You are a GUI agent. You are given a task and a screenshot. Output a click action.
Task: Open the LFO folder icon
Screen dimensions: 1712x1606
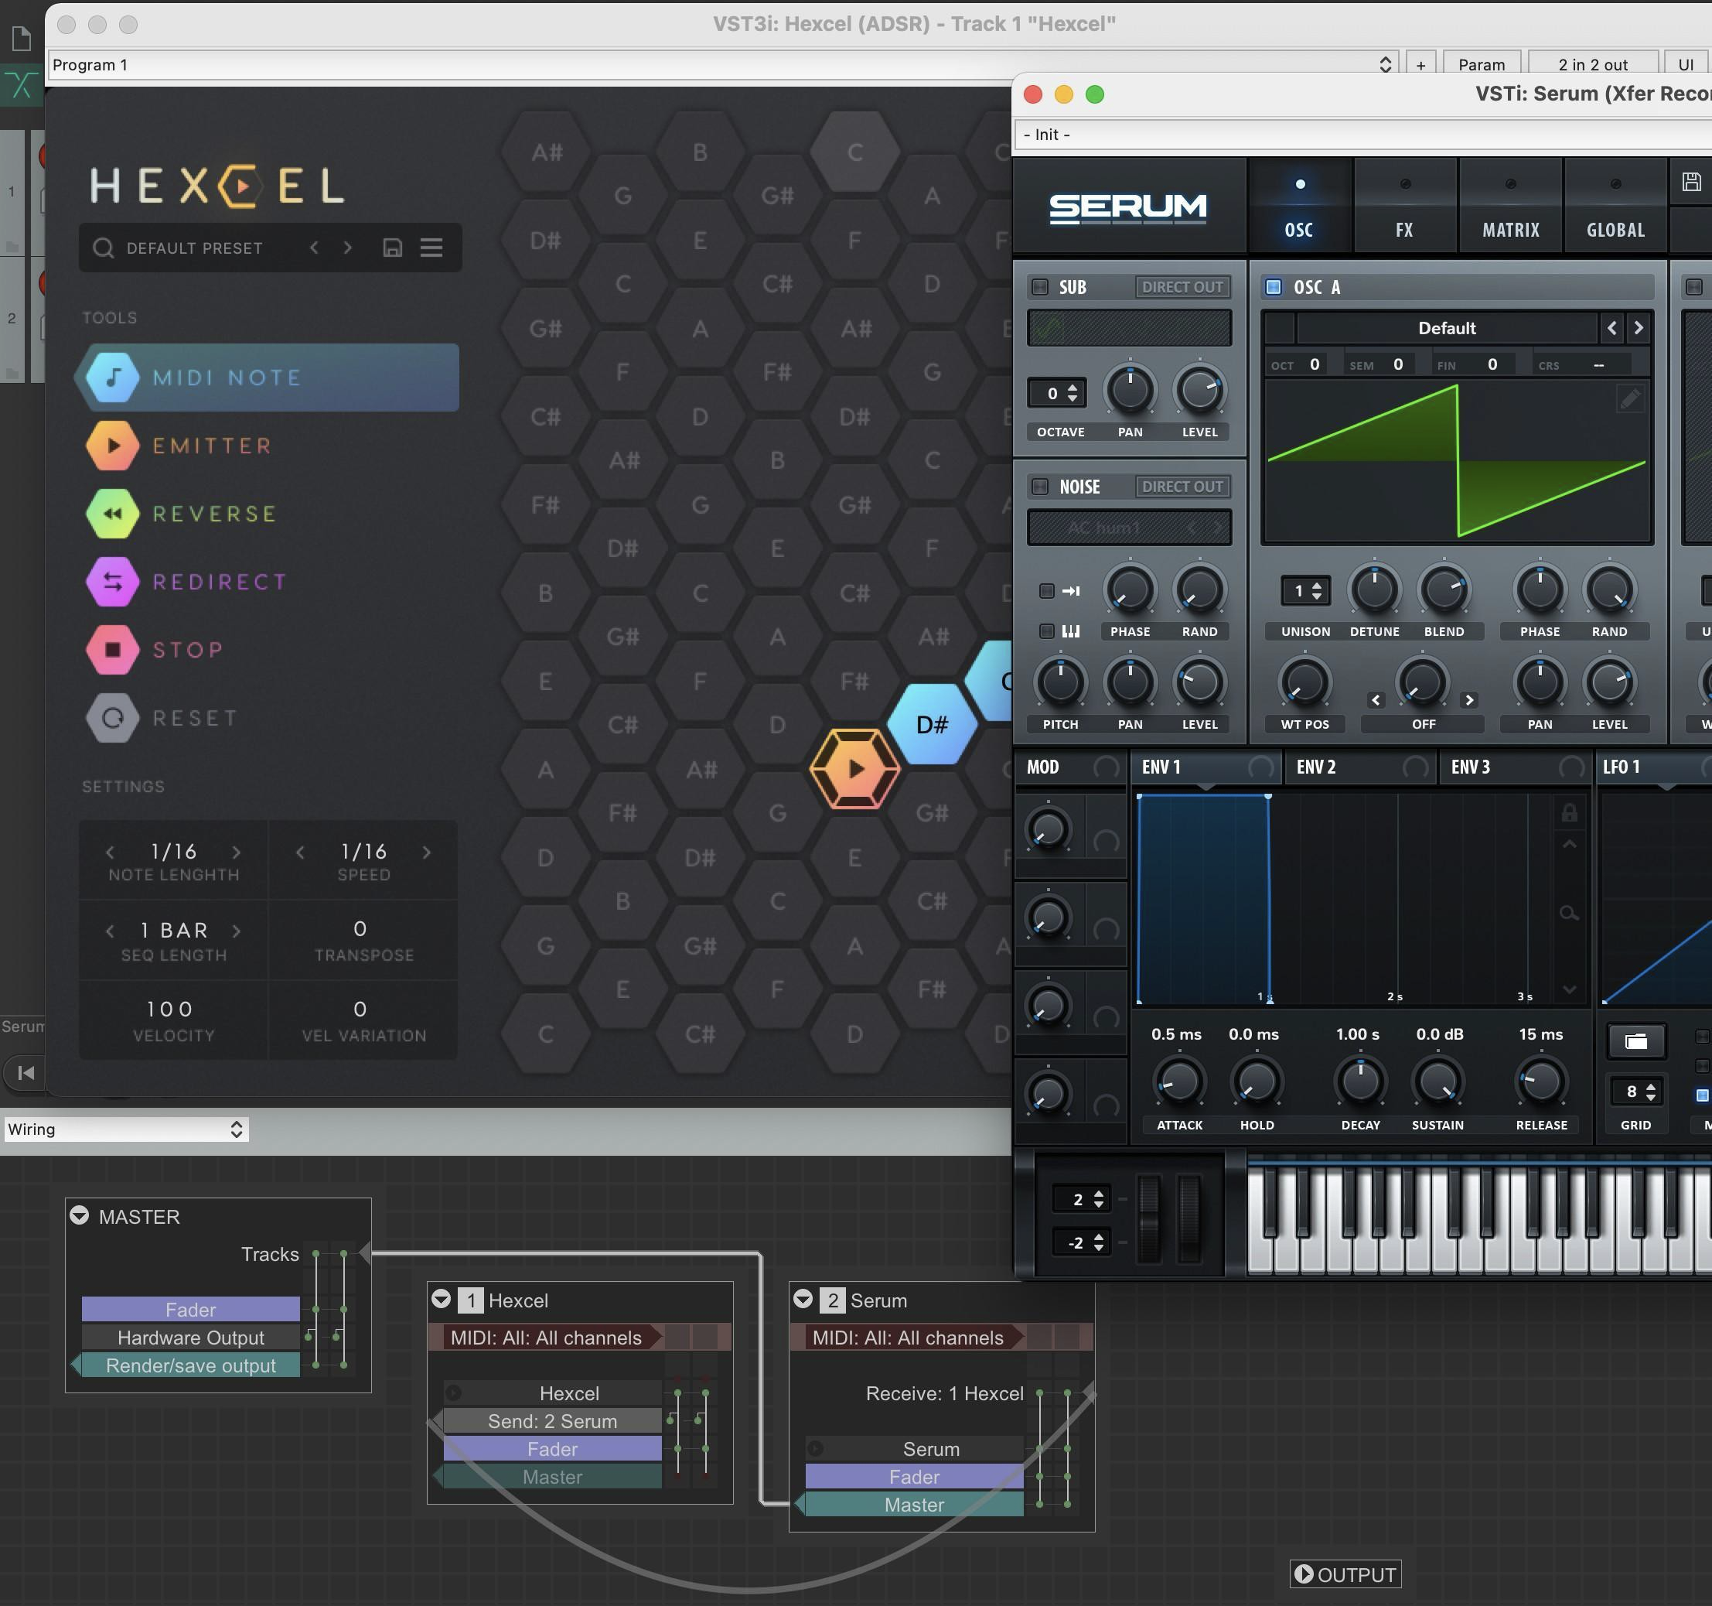pos(1636,1042)
